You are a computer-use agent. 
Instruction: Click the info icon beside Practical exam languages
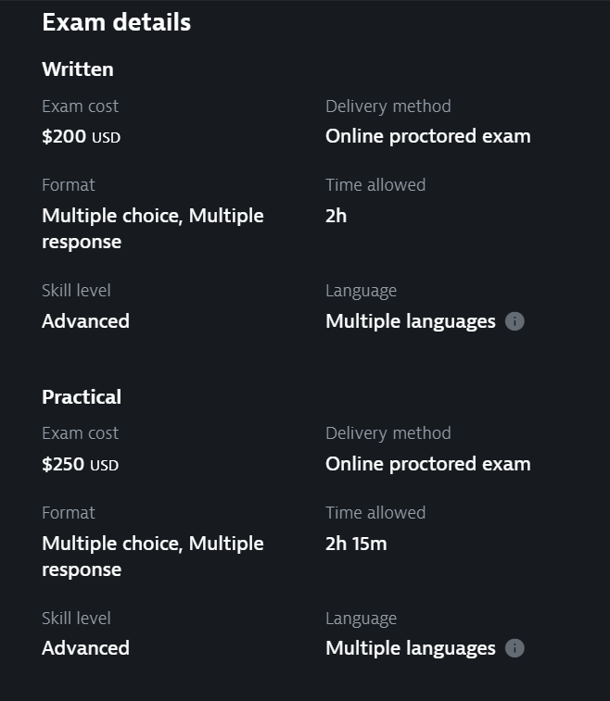515,648
